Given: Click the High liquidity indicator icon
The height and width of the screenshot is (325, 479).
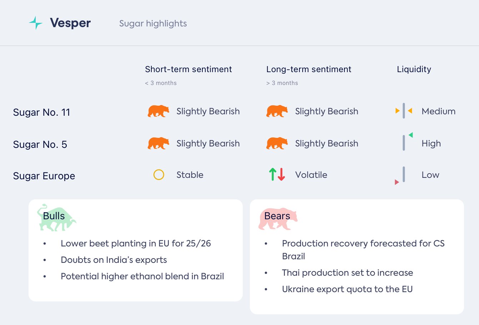Looking at the screenshot, I should [405, 142].
